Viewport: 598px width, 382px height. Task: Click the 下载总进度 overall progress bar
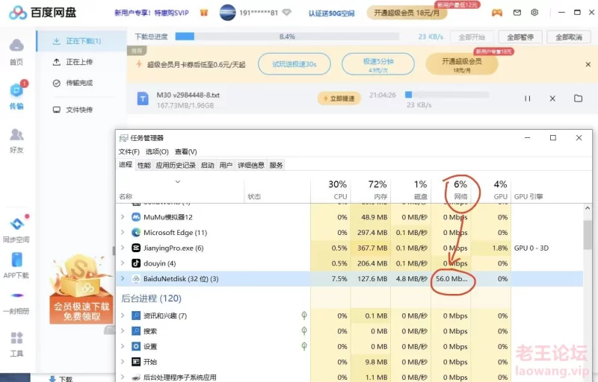click(x=287, y=37)
